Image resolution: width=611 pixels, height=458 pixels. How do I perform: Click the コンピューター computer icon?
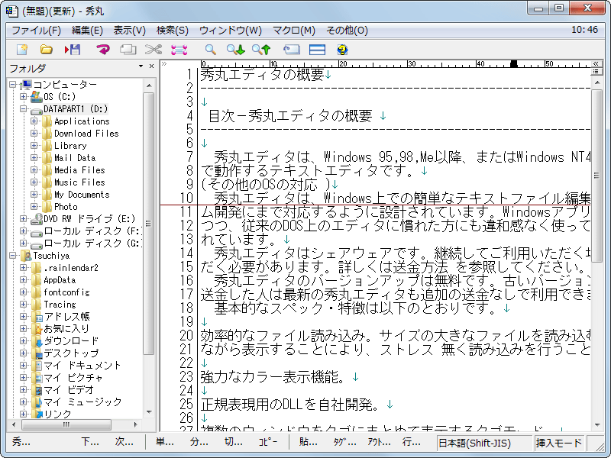(x=26, y=84)
